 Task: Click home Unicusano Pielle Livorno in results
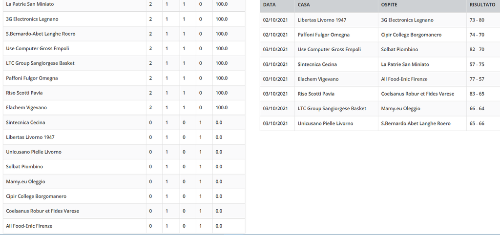pos(326,123)
